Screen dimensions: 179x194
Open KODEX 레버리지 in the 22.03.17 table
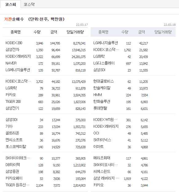tap(18, 56)
